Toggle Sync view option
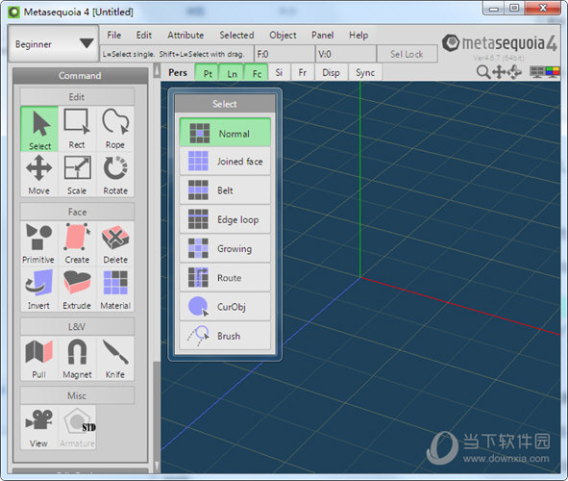 click(365, 72)
